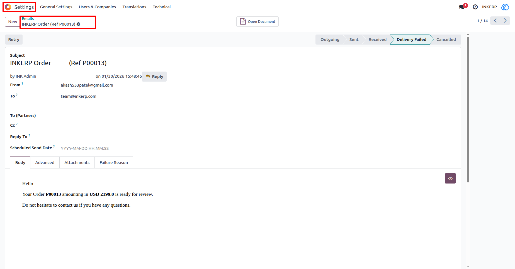
Task: Open the activities clock icon
Action: (x=475, y=7)
